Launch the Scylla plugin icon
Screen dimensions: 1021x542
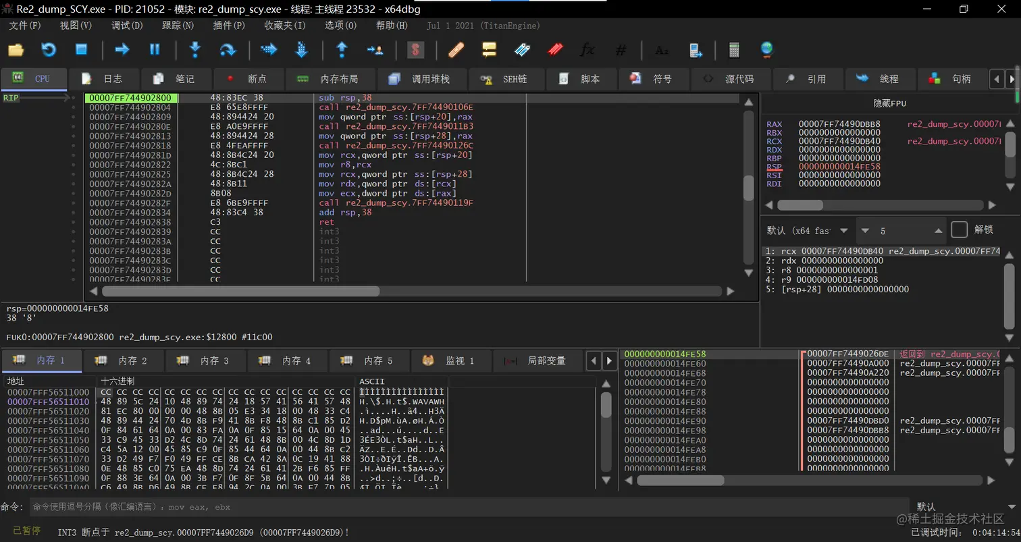click(x=416, y=49)
